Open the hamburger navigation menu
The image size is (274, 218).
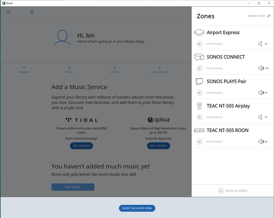(9, 12)
